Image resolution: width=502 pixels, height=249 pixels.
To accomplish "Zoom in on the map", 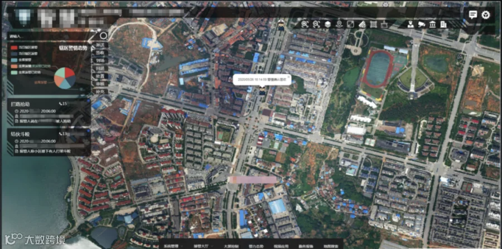I will [x=305, y=24].
